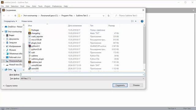The width and height of the screenshot is (196, 110).
Task: Sort by Дата изменения column header
Action: [x=75, y=26]
